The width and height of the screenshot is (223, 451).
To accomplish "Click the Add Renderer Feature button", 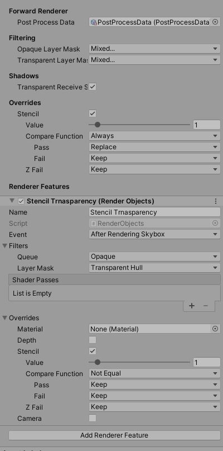I will point(114,435).
